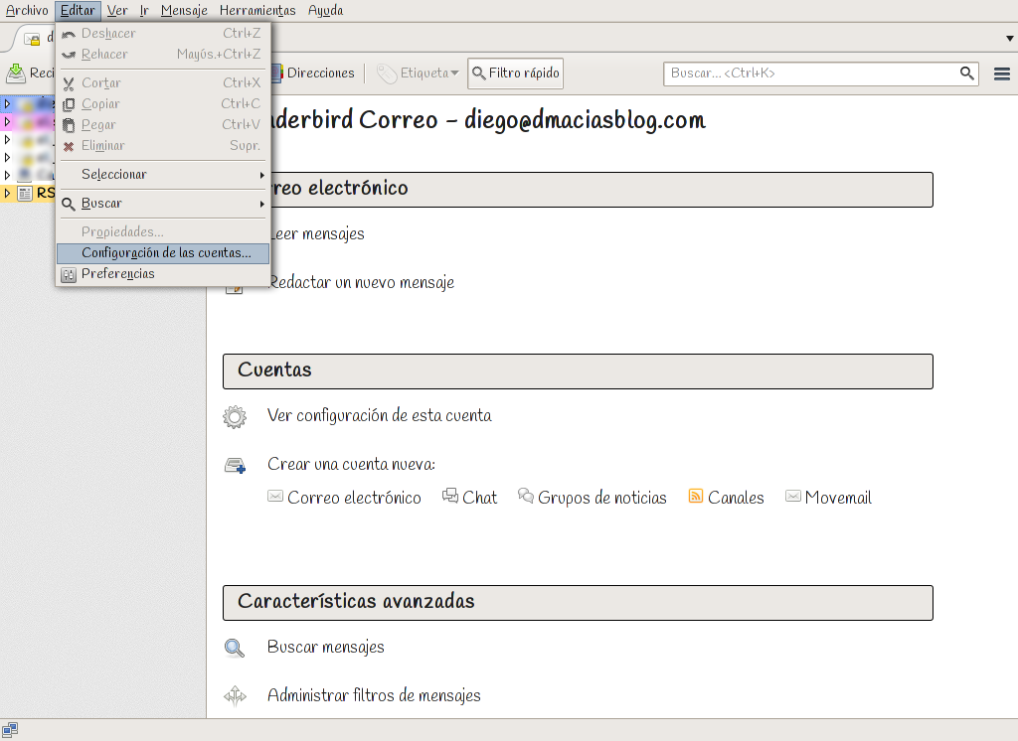This screenshot has height=741, width=1018.
Task: Click envelope icon beside Correo electrónico
Action: [275, 497]
